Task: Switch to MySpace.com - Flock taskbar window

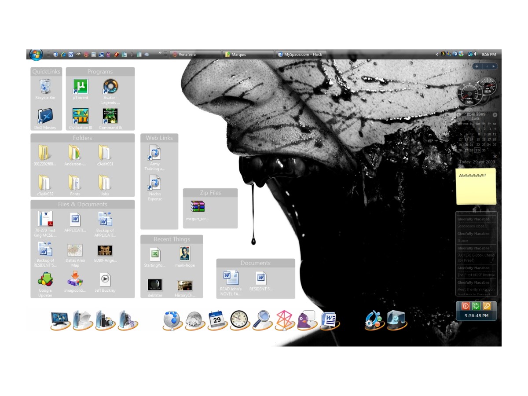Action: (302, 55)
